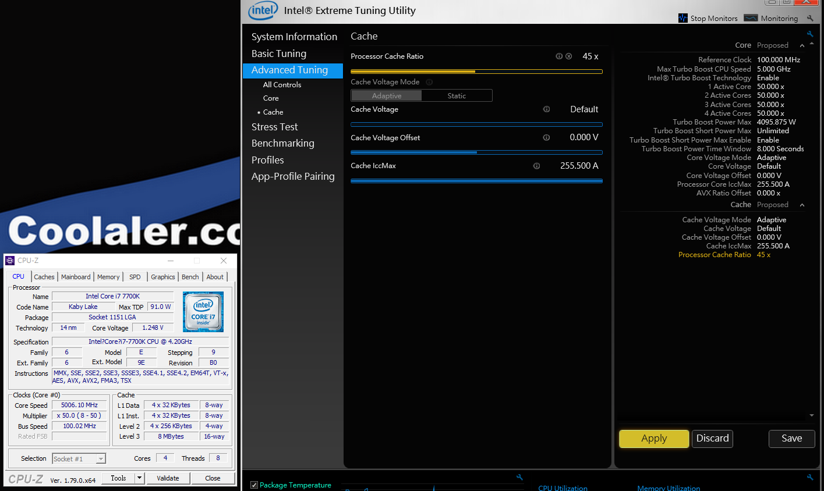Select Static cache voltage mode
Image resolution: width=824 pixels, height=491 pixels.
[457, 96]
